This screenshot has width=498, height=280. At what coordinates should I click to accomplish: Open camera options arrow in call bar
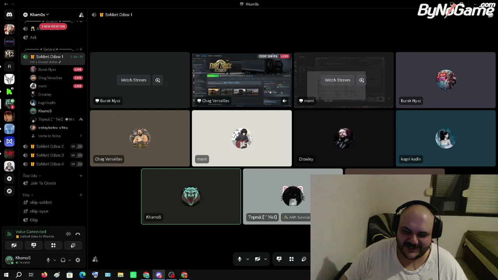pyautogui.click(x=266, y=259)
